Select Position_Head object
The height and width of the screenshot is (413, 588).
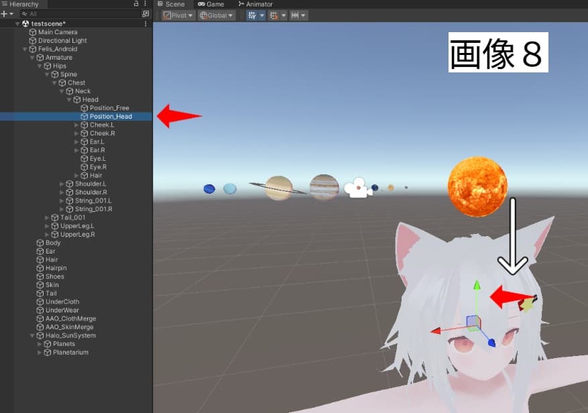click(111, 117)
